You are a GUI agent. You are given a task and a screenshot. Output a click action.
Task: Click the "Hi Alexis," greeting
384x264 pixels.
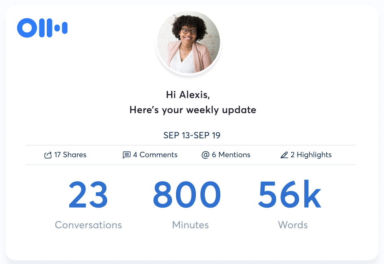188,95
